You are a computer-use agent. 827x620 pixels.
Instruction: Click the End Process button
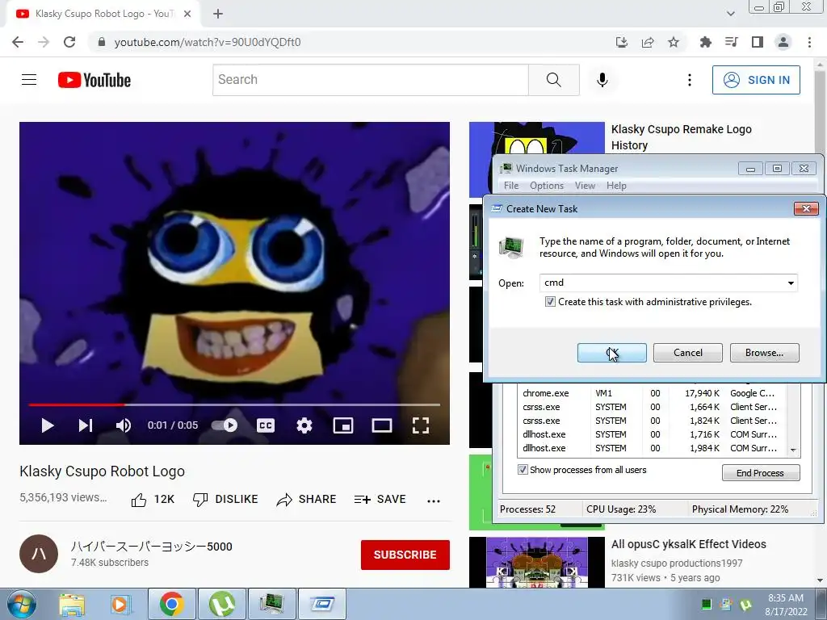coord(761,473)
